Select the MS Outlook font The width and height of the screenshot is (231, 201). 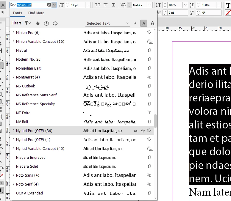click(82, 86)
